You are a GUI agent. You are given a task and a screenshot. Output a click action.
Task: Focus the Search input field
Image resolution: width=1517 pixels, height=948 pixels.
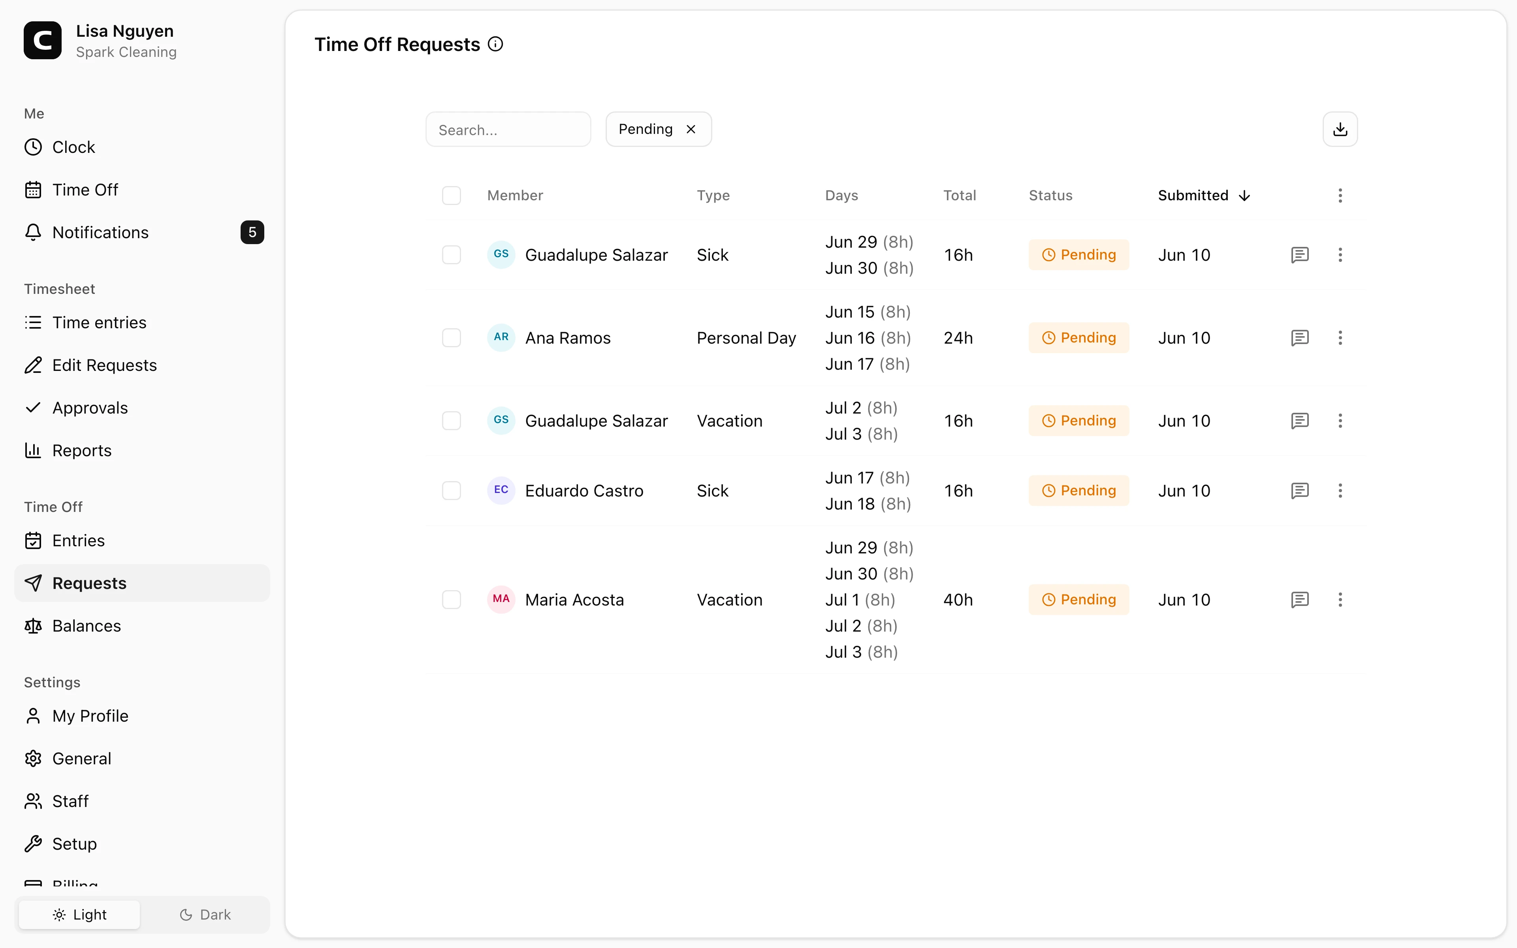coord(508,130)
